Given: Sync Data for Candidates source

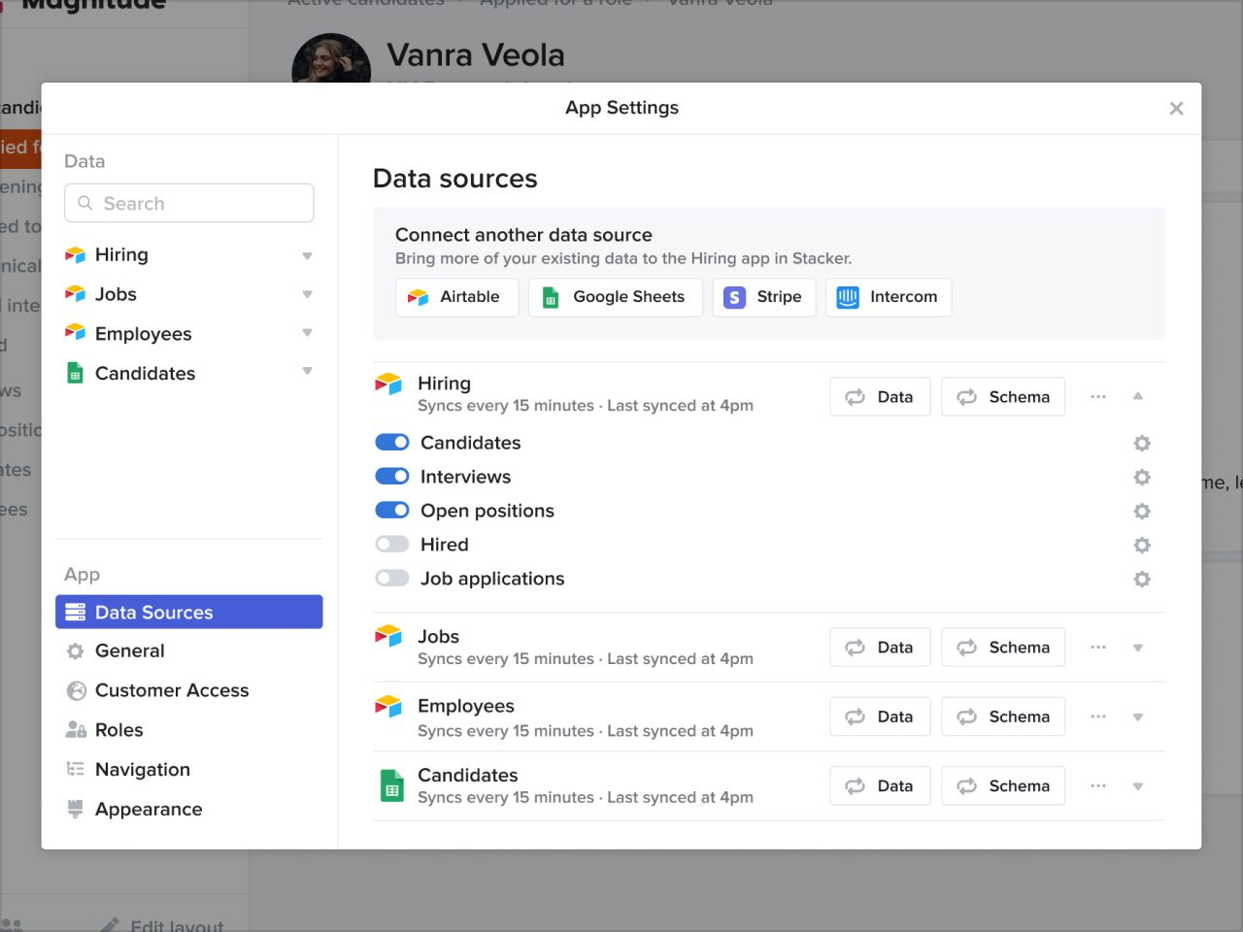Looking at the screenshot, I should point(881,786).
